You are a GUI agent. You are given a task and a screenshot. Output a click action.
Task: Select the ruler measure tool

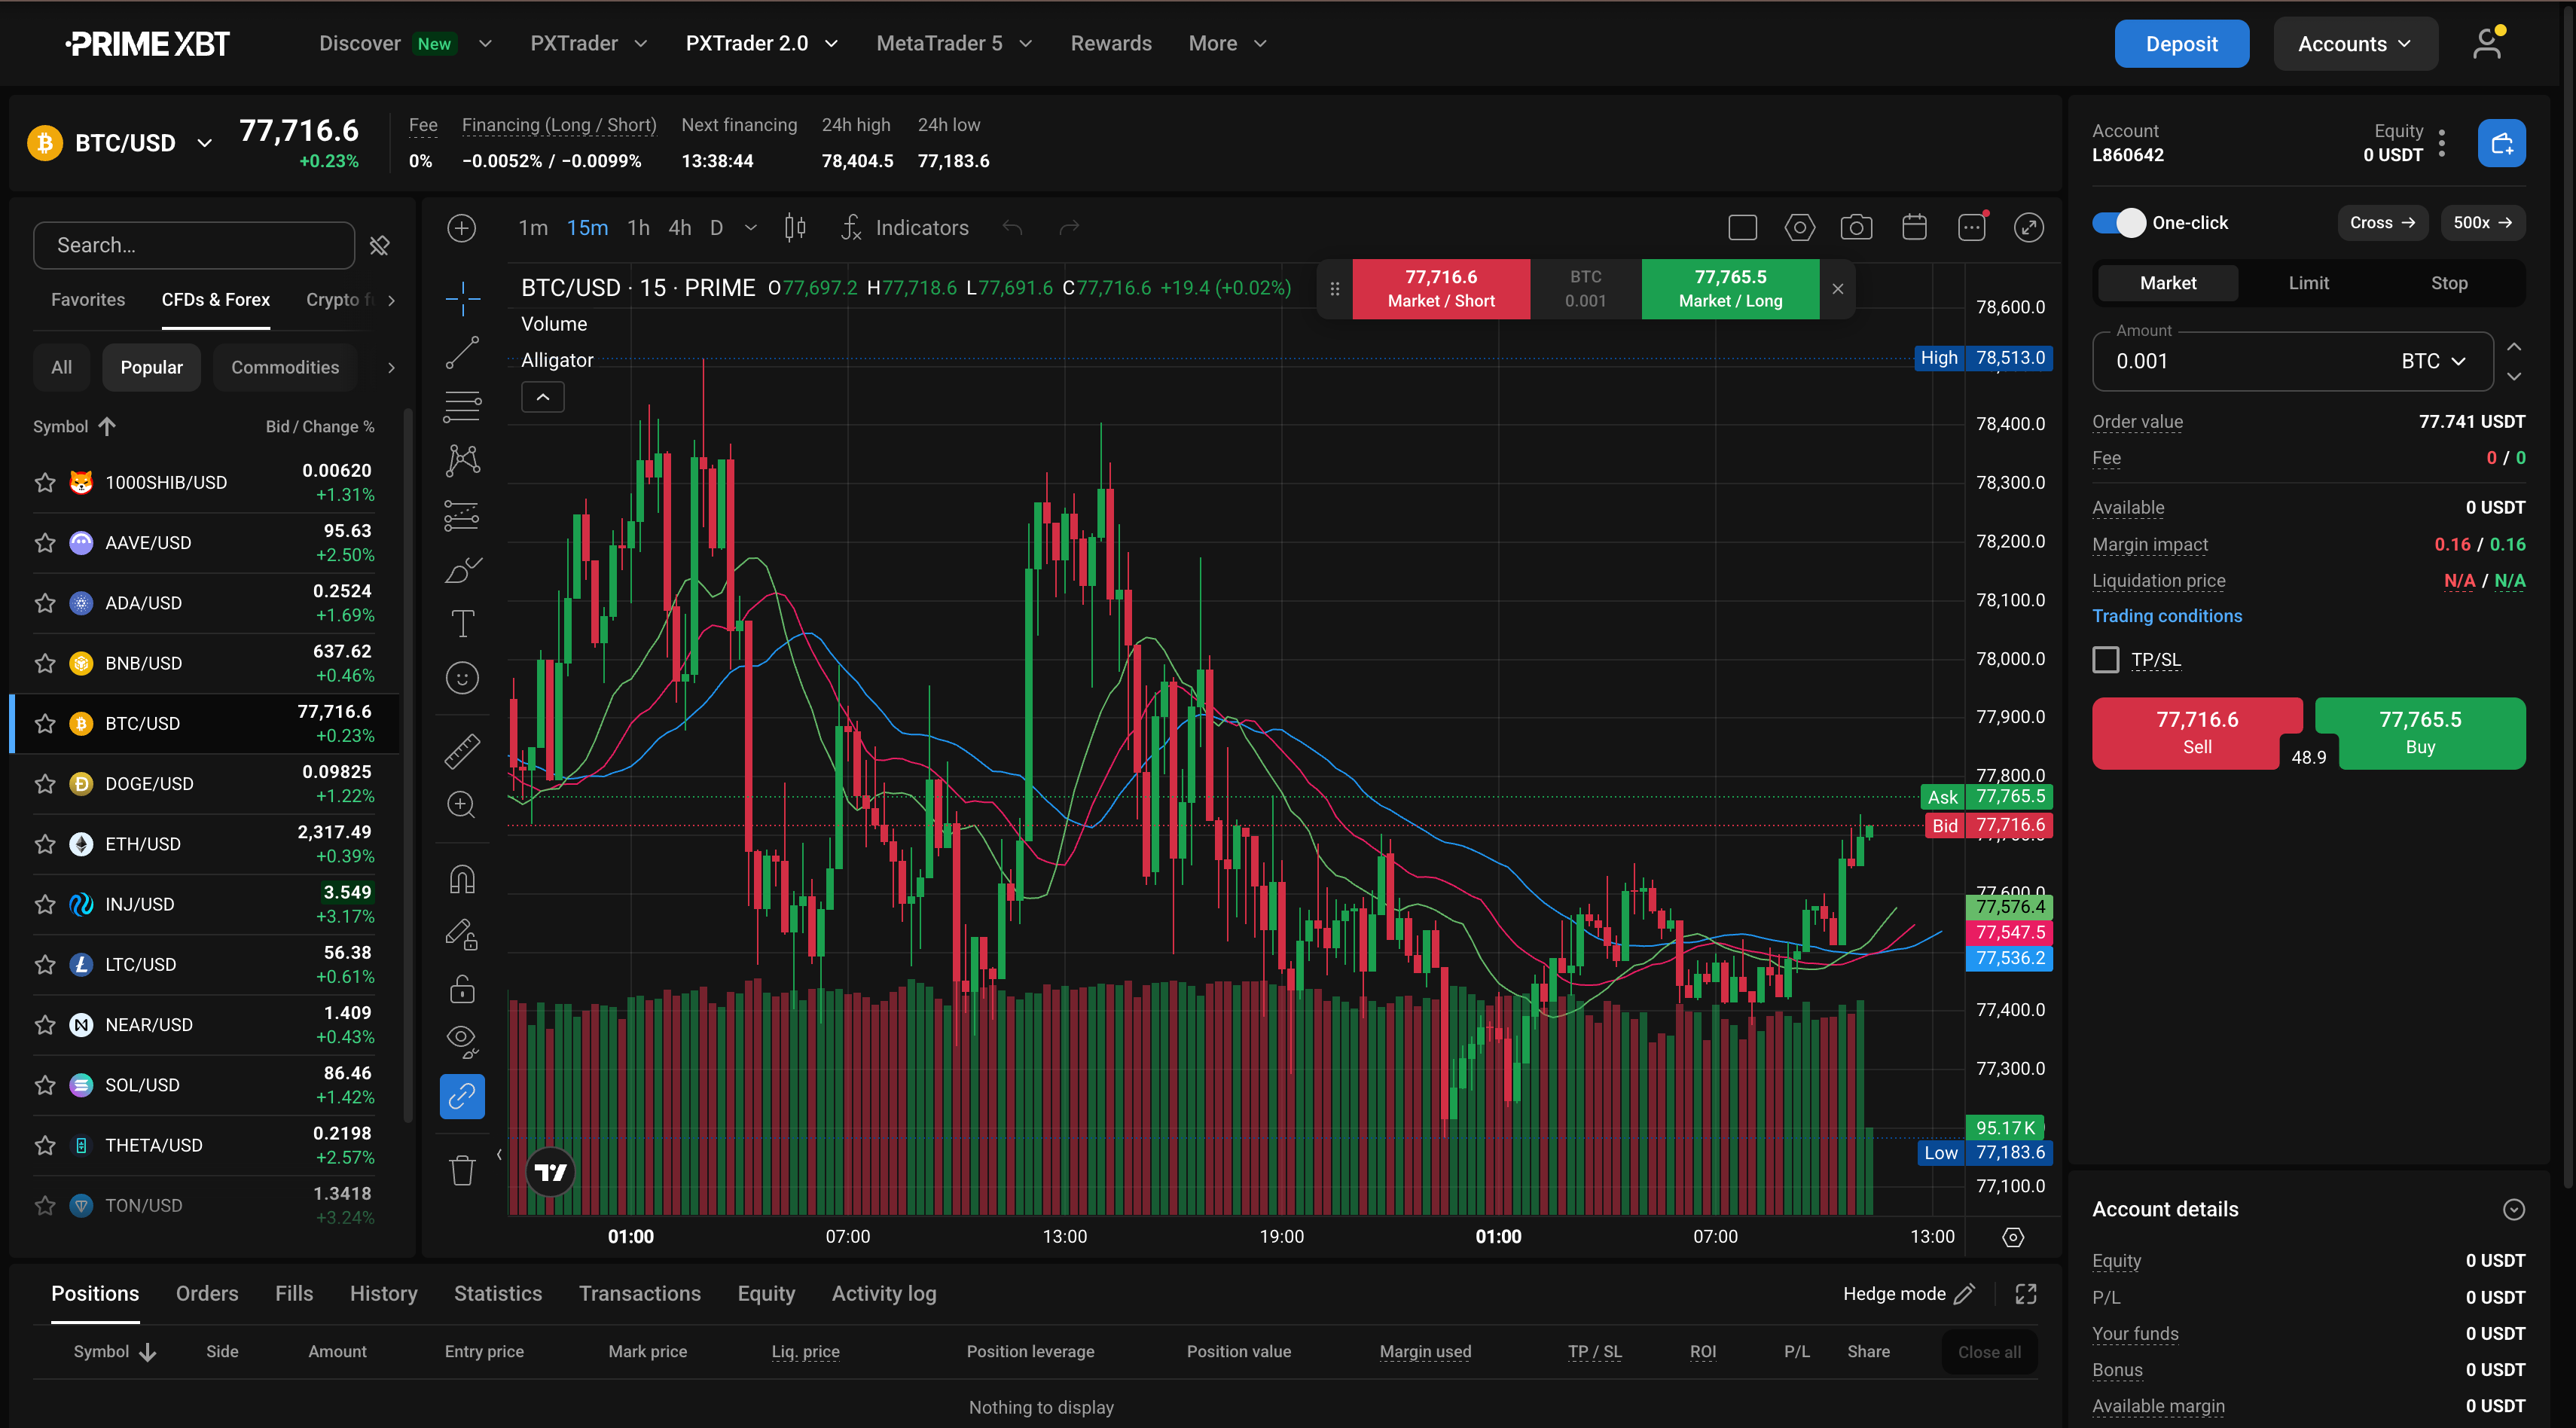[x=462, y=750]
